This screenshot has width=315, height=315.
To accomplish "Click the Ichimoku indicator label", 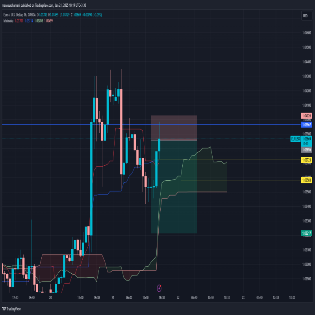I will click(x=7, y=20).
